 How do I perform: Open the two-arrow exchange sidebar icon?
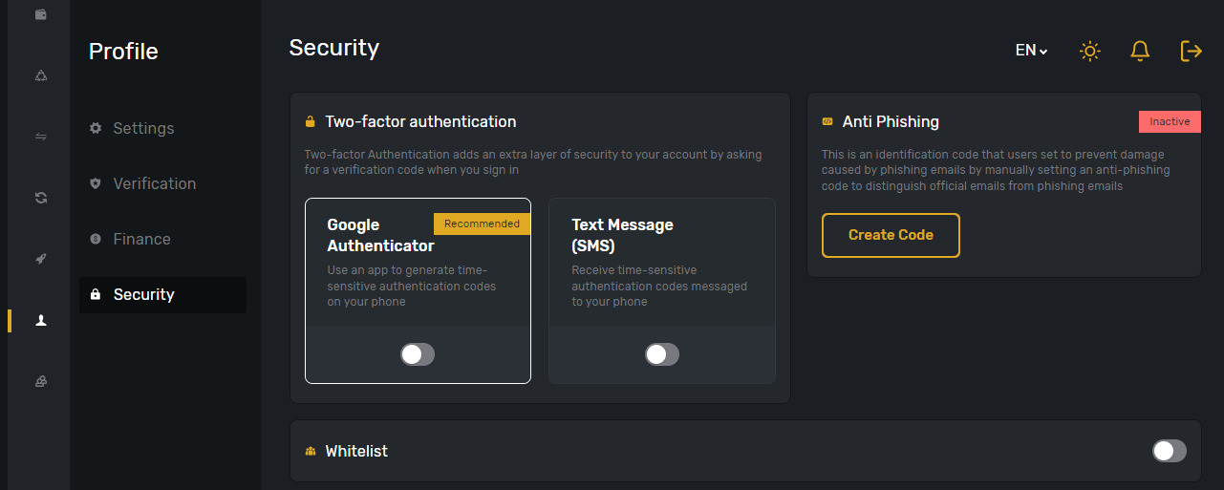[40, 137]
